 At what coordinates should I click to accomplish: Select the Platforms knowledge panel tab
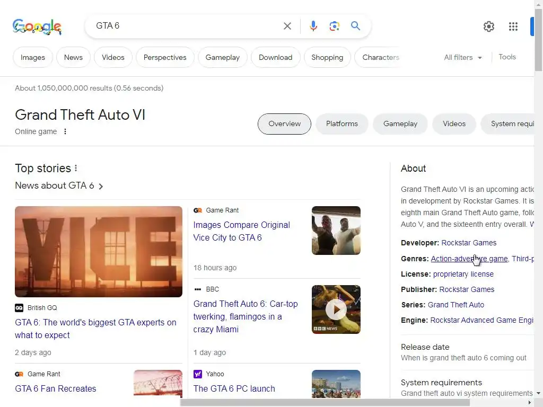[x=342, y=124]
